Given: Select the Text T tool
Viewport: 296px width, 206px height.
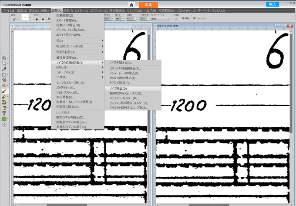Looking at the screenshot, I should click(x=4, y=113).
